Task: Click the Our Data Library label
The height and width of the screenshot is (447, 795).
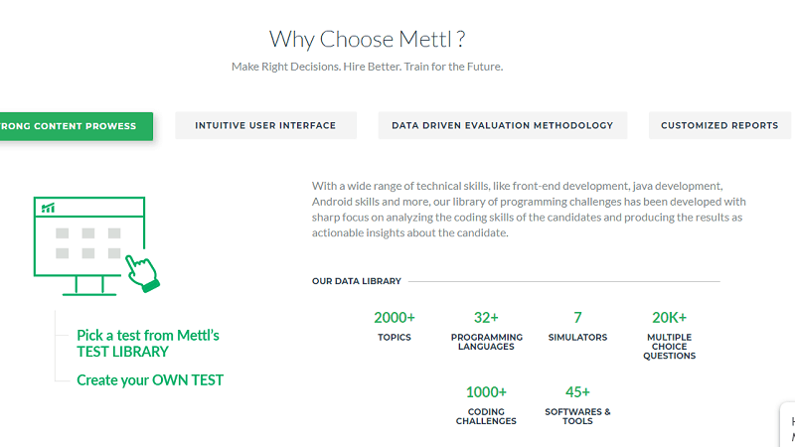Action: coord(356,282)
